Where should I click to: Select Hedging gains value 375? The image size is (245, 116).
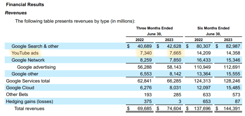[x=148, y=102]
